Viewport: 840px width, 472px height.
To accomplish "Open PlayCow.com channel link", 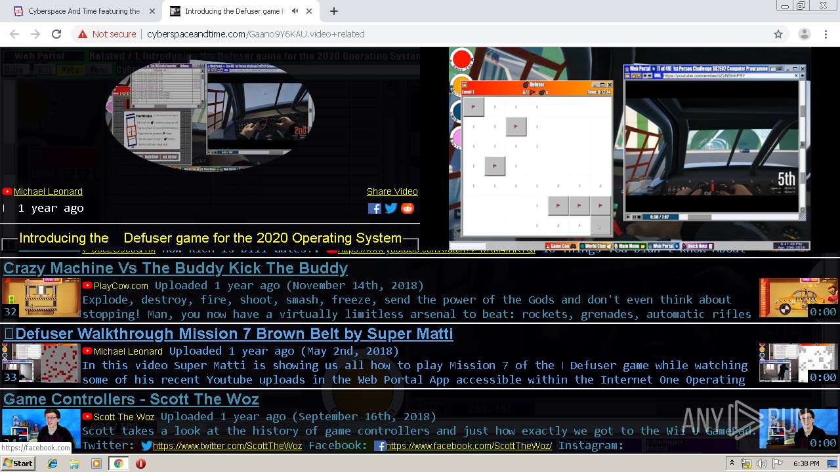I will [x=121, y=286].
